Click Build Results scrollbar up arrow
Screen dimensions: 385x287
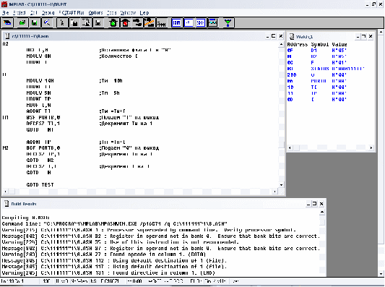[322, 212]
